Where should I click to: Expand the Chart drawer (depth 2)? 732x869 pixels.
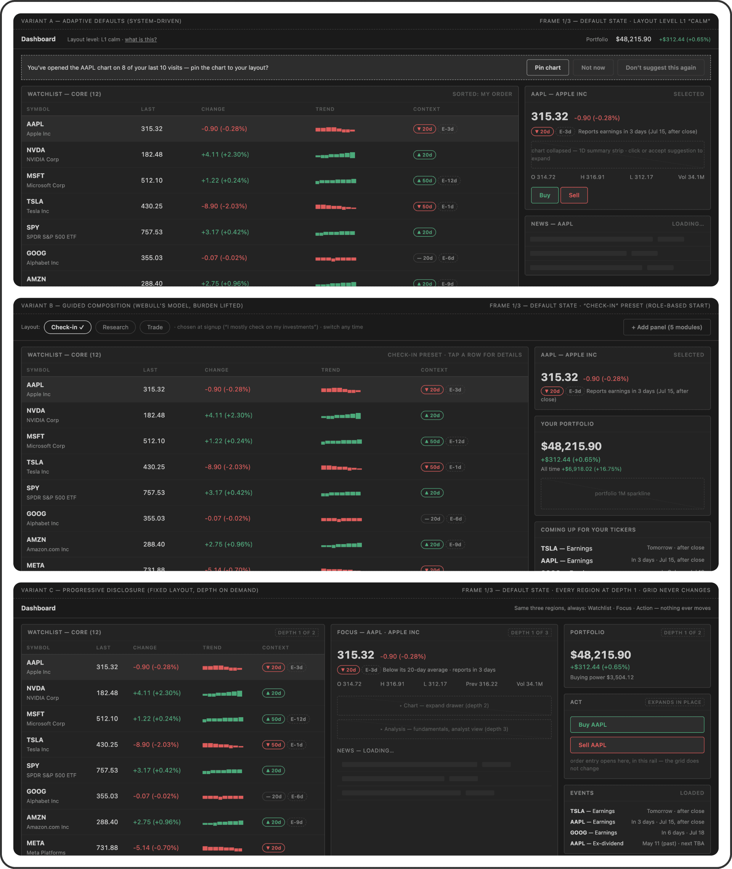444,705
